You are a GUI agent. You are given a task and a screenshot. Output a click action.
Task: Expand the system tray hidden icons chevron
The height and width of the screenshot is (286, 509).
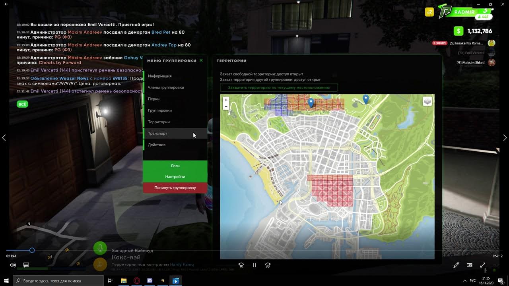(x=465, y=281)
